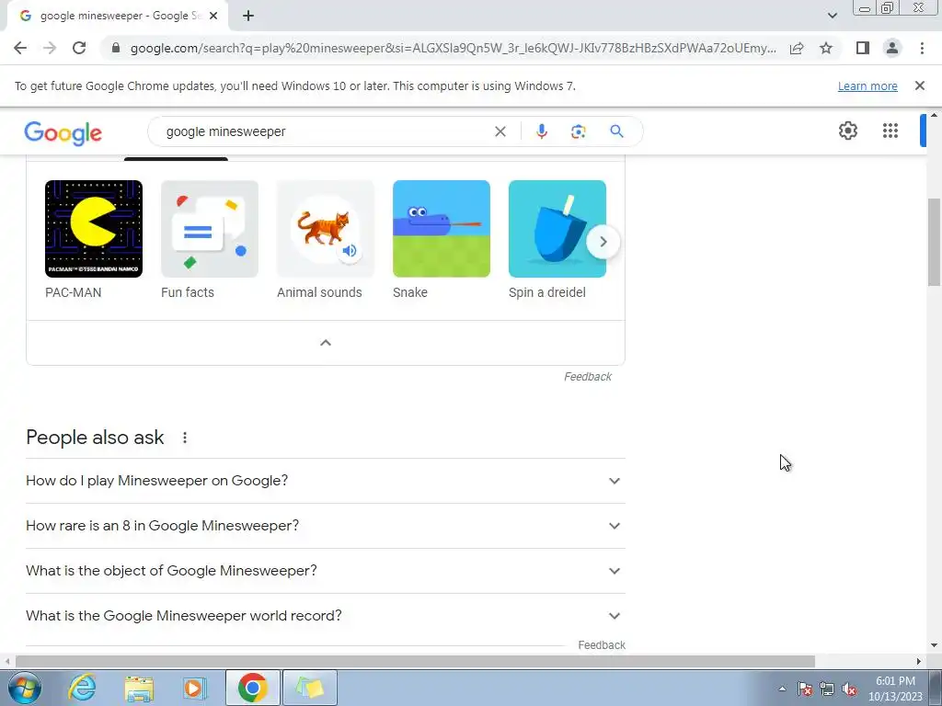Open Google apps grid
This screenshot has width=942, height=706.
[890, 131]
